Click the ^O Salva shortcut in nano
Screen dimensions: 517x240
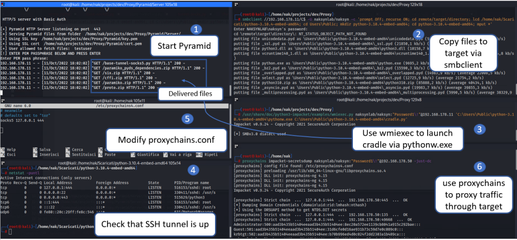[42, 149]
